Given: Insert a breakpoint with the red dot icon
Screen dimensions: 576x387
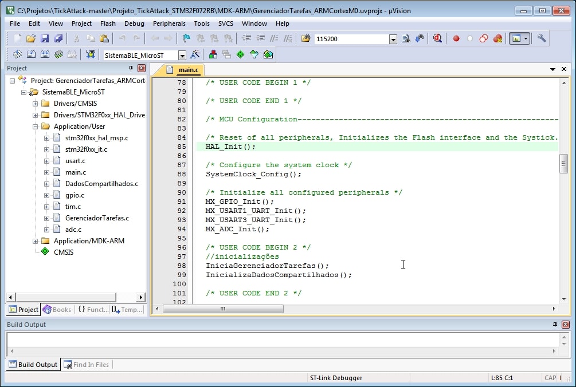Looking at the screenshot, I should pos(456,38).
